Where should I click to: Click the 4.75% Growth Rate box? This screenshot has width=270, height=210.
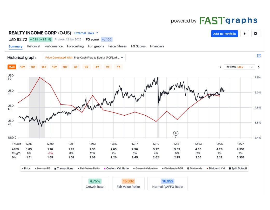click(95, 184)
